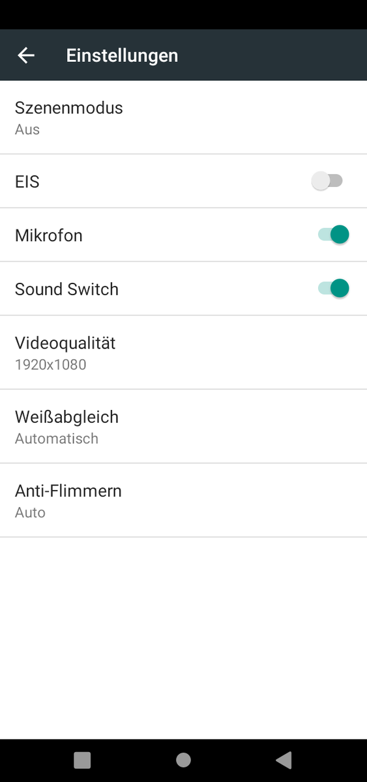
Task: Open Android recent apps square button
Action: (x=82, y=760)
